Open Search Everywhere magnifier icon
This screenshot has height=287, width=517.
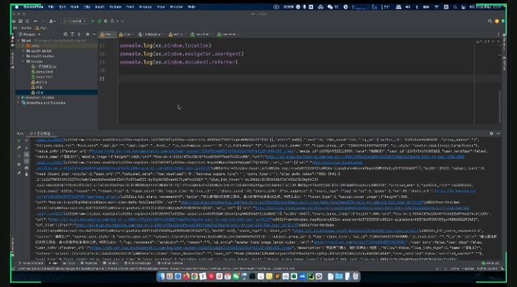pos(490,21)
